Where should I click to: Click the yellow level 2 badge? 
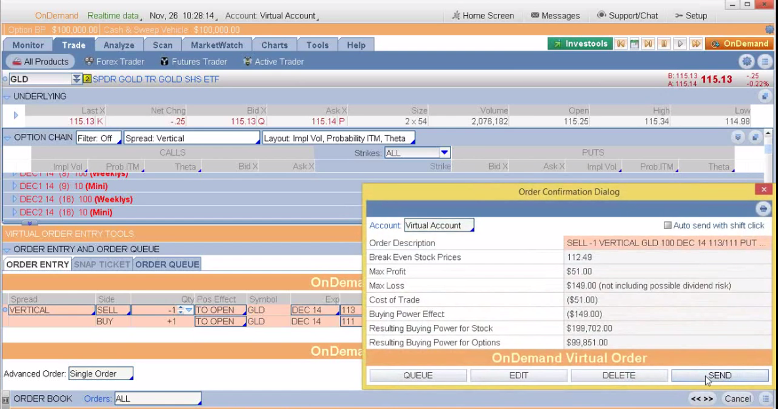(87, 79)
